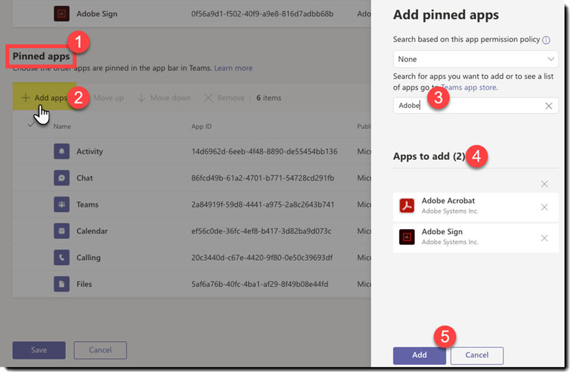Image resolution: width=570 pixels, height=372 pixels.
Task: Select the Activity row name
Action: click(x=89, y=151)
